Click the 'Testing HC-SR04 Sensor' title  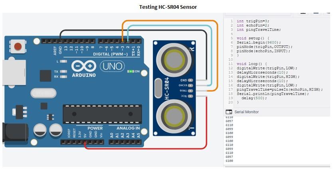coord(168,7)
